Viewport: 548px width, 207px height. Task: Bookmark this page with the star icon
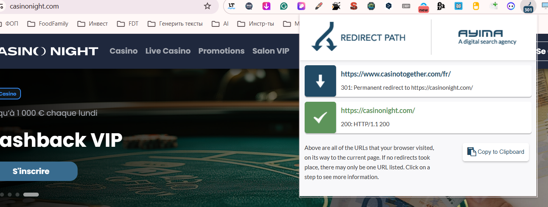(207, 6)
